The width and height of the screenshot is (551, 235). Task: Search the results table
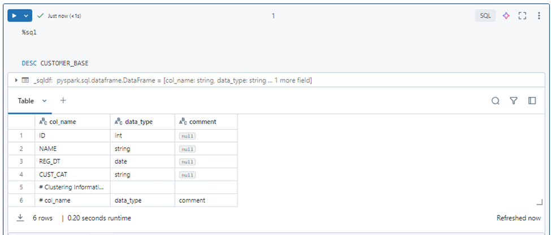point(496,101)
